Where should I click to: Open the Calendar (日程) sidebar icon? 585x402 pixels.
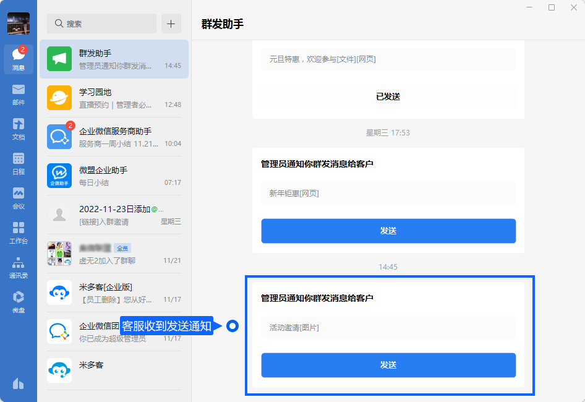pyautogui.click(x=19, y=164)
